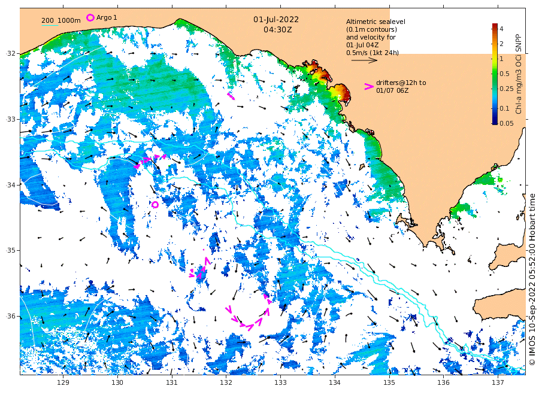Click the Chl-a color bar
The image size is (539, 395).
click(495, 74)
